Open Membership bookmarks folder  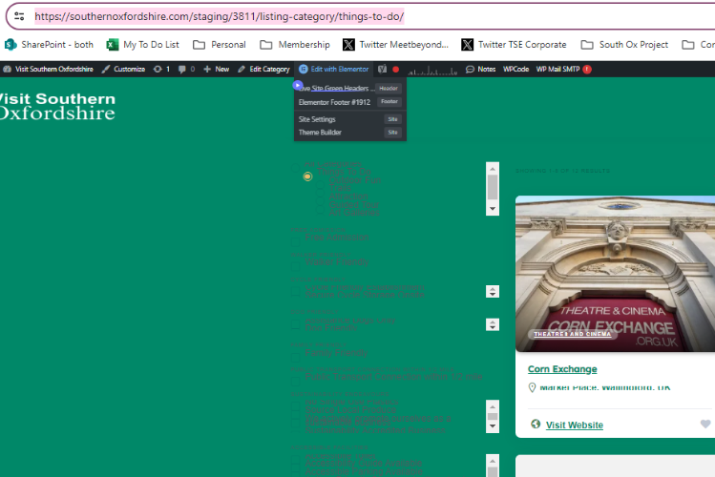click(x=295, y=45)
